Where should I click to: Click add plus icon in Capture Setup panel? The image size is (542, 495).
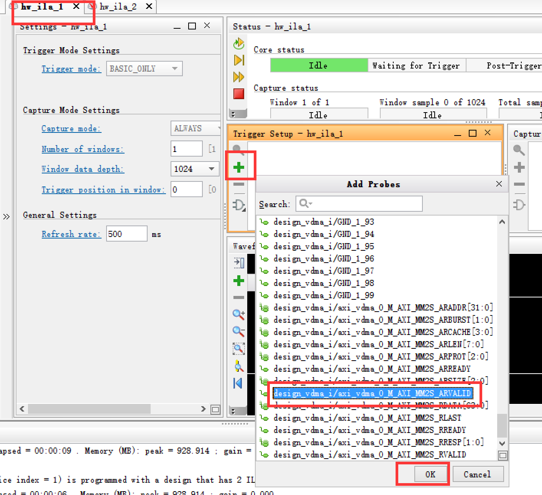tap(519, 167)
